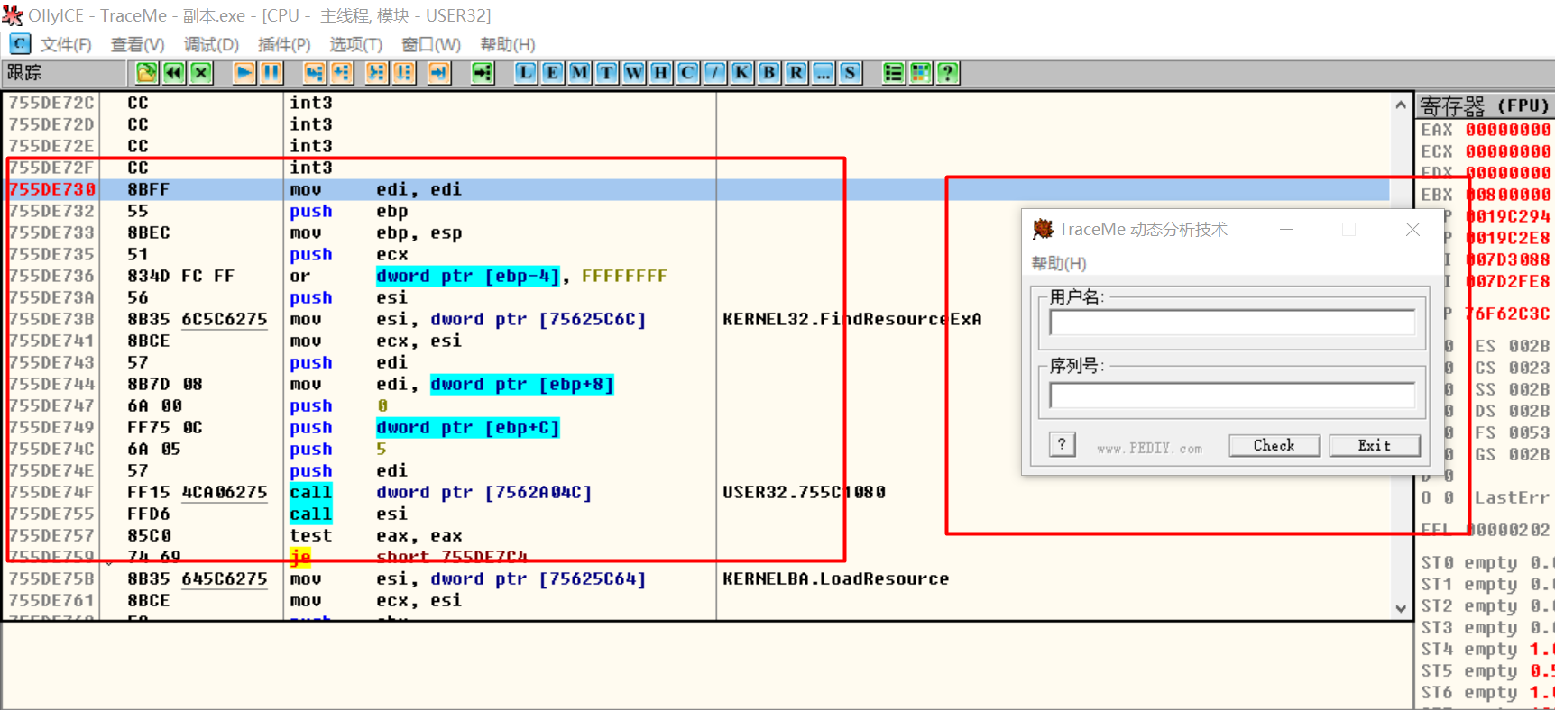Open the 选项(T) menu
This screenshot has height=710, width=1555.
(356, 45)
